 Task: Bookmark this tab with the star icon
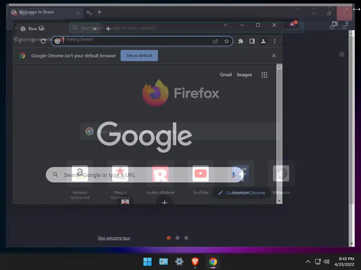pyautogui.click(x=227, y=41)
